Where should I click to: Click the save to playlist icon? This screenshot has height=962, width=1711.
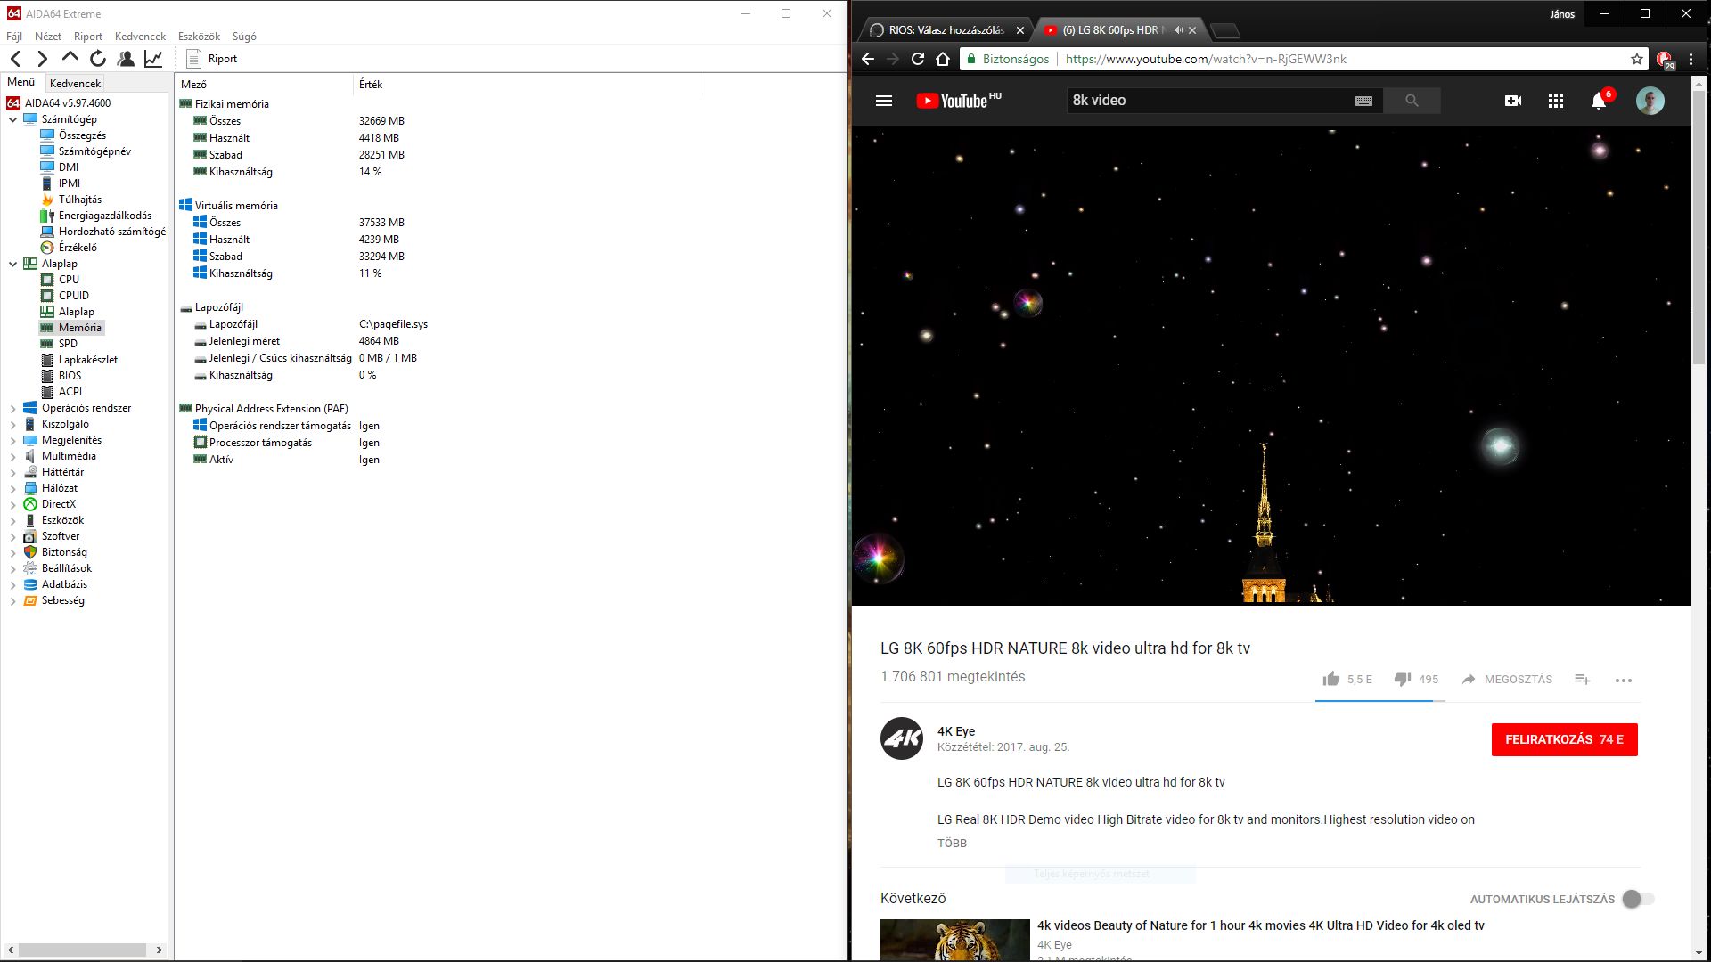tap(1583, 679)
